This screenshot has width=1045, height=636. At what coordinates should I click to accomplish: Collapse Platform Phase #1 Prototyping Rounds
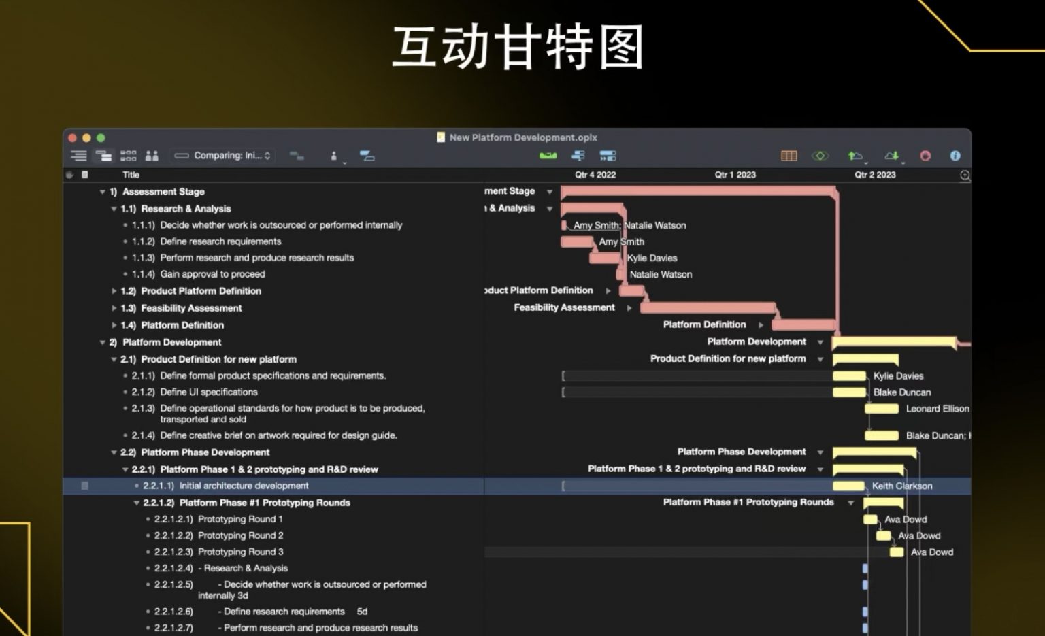[x=136, y=503]
